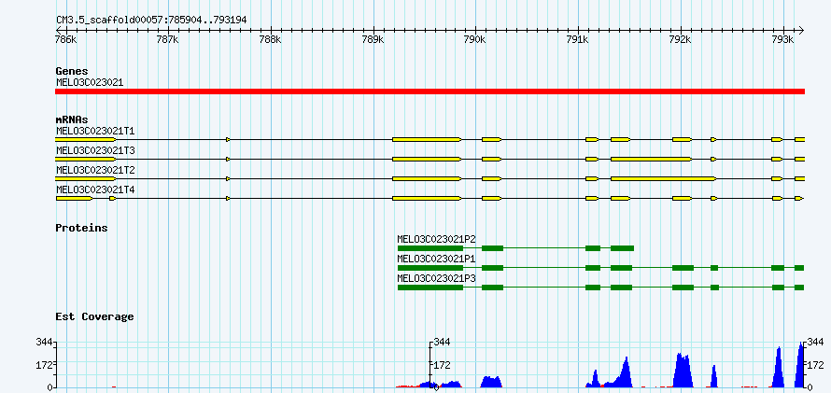The width and height of the screenshot is (831, 393).
Task: Click the left axis 344 scale label
Action: pos(44,343)
